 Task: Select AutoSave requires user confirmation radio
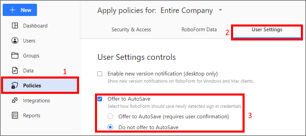(x=110, y=117)
